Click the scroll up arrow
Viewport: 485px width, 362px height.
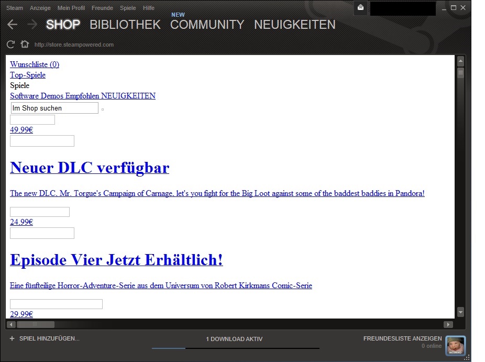pos(460,61)
